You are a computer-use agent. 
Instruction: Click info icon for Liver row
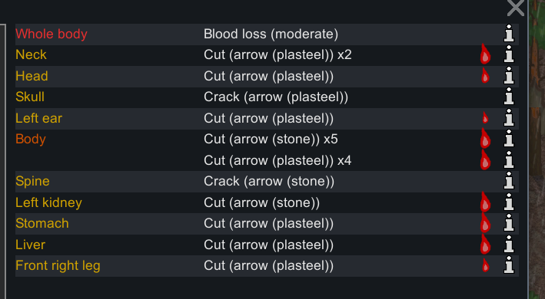coord(509,245)
